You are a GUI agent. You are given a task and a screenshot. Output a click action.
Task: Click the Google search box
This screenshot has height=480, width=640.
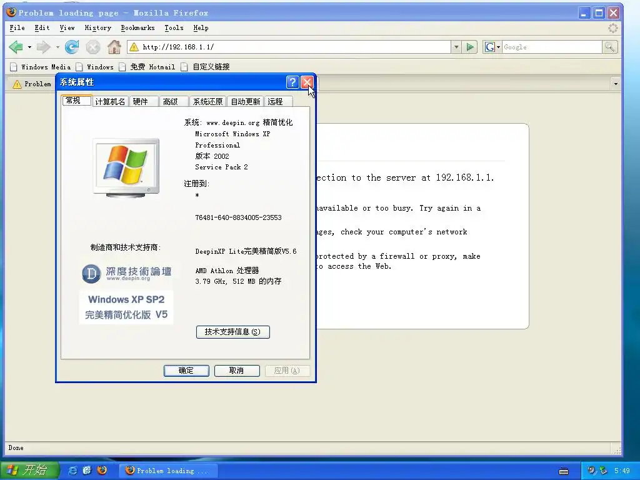[x=552, y=47]
